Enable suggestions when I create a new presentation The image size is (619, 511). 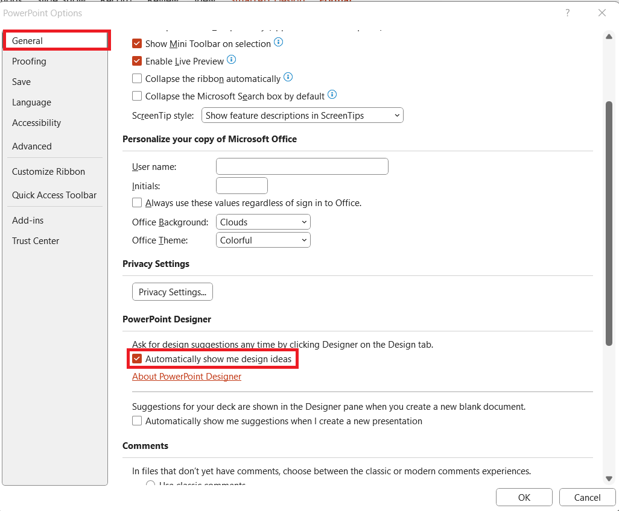click(137, 421)
